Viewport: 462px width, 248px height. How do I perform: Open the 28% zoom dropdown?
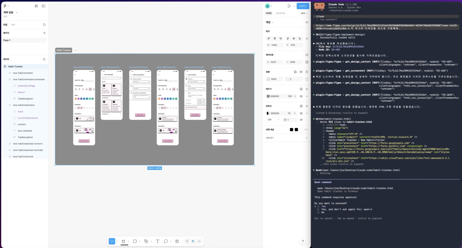tap(304, 13)
